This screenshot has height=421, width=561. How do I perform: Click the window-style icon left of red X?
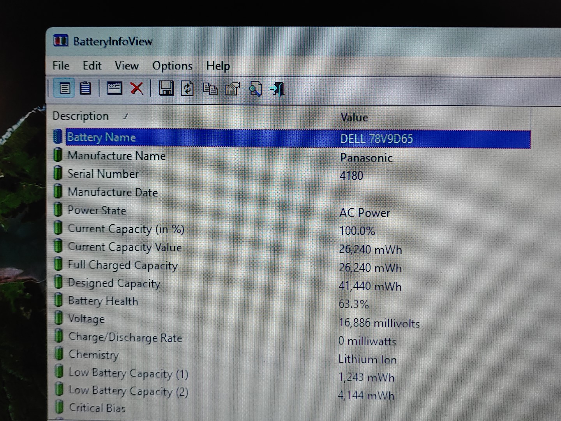114,88
